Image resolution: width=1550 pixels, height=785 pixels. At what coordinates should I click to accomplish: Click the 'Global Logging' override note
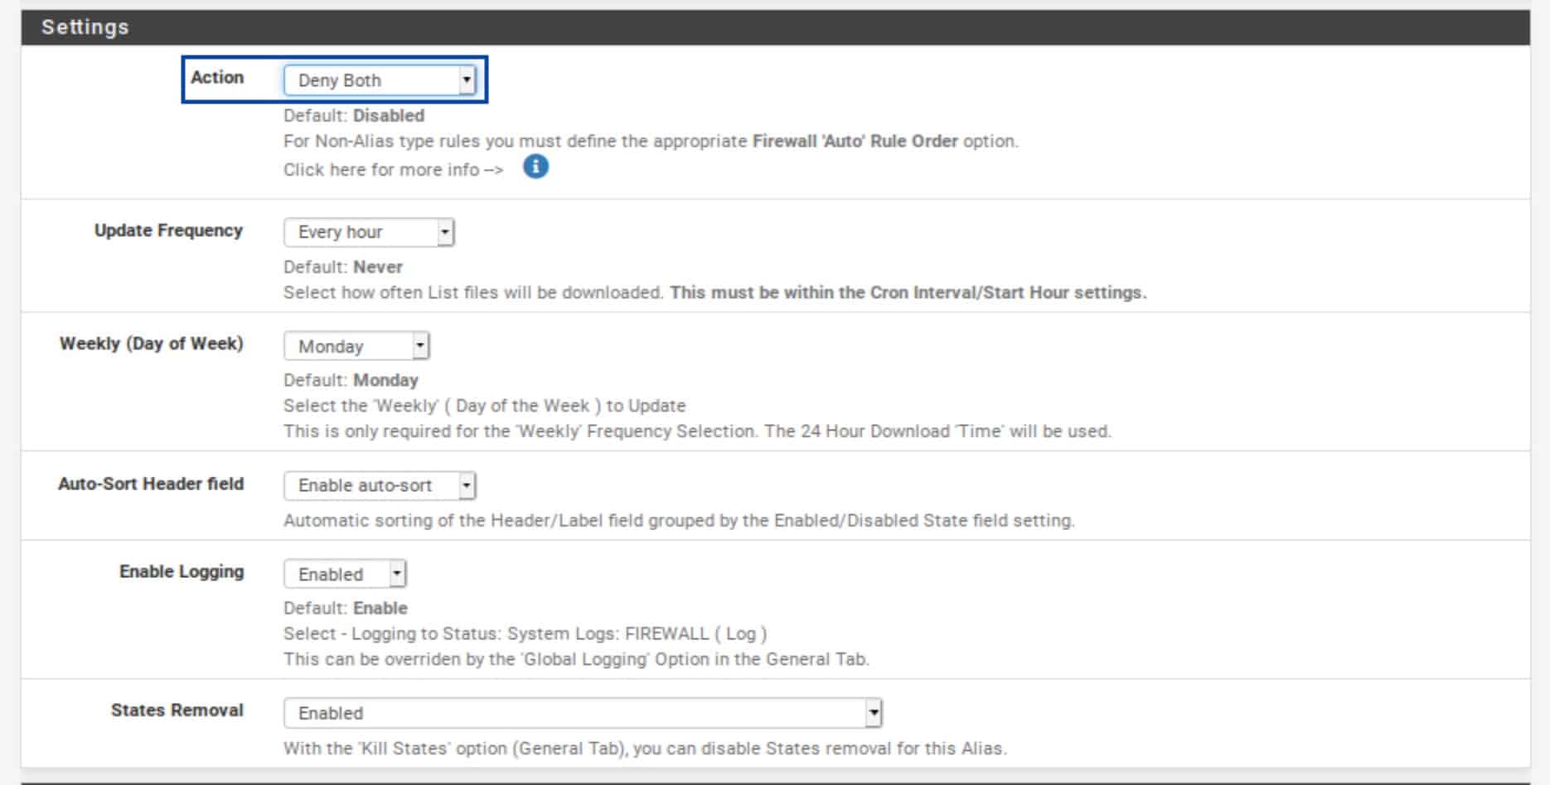(x=576, y=659)
